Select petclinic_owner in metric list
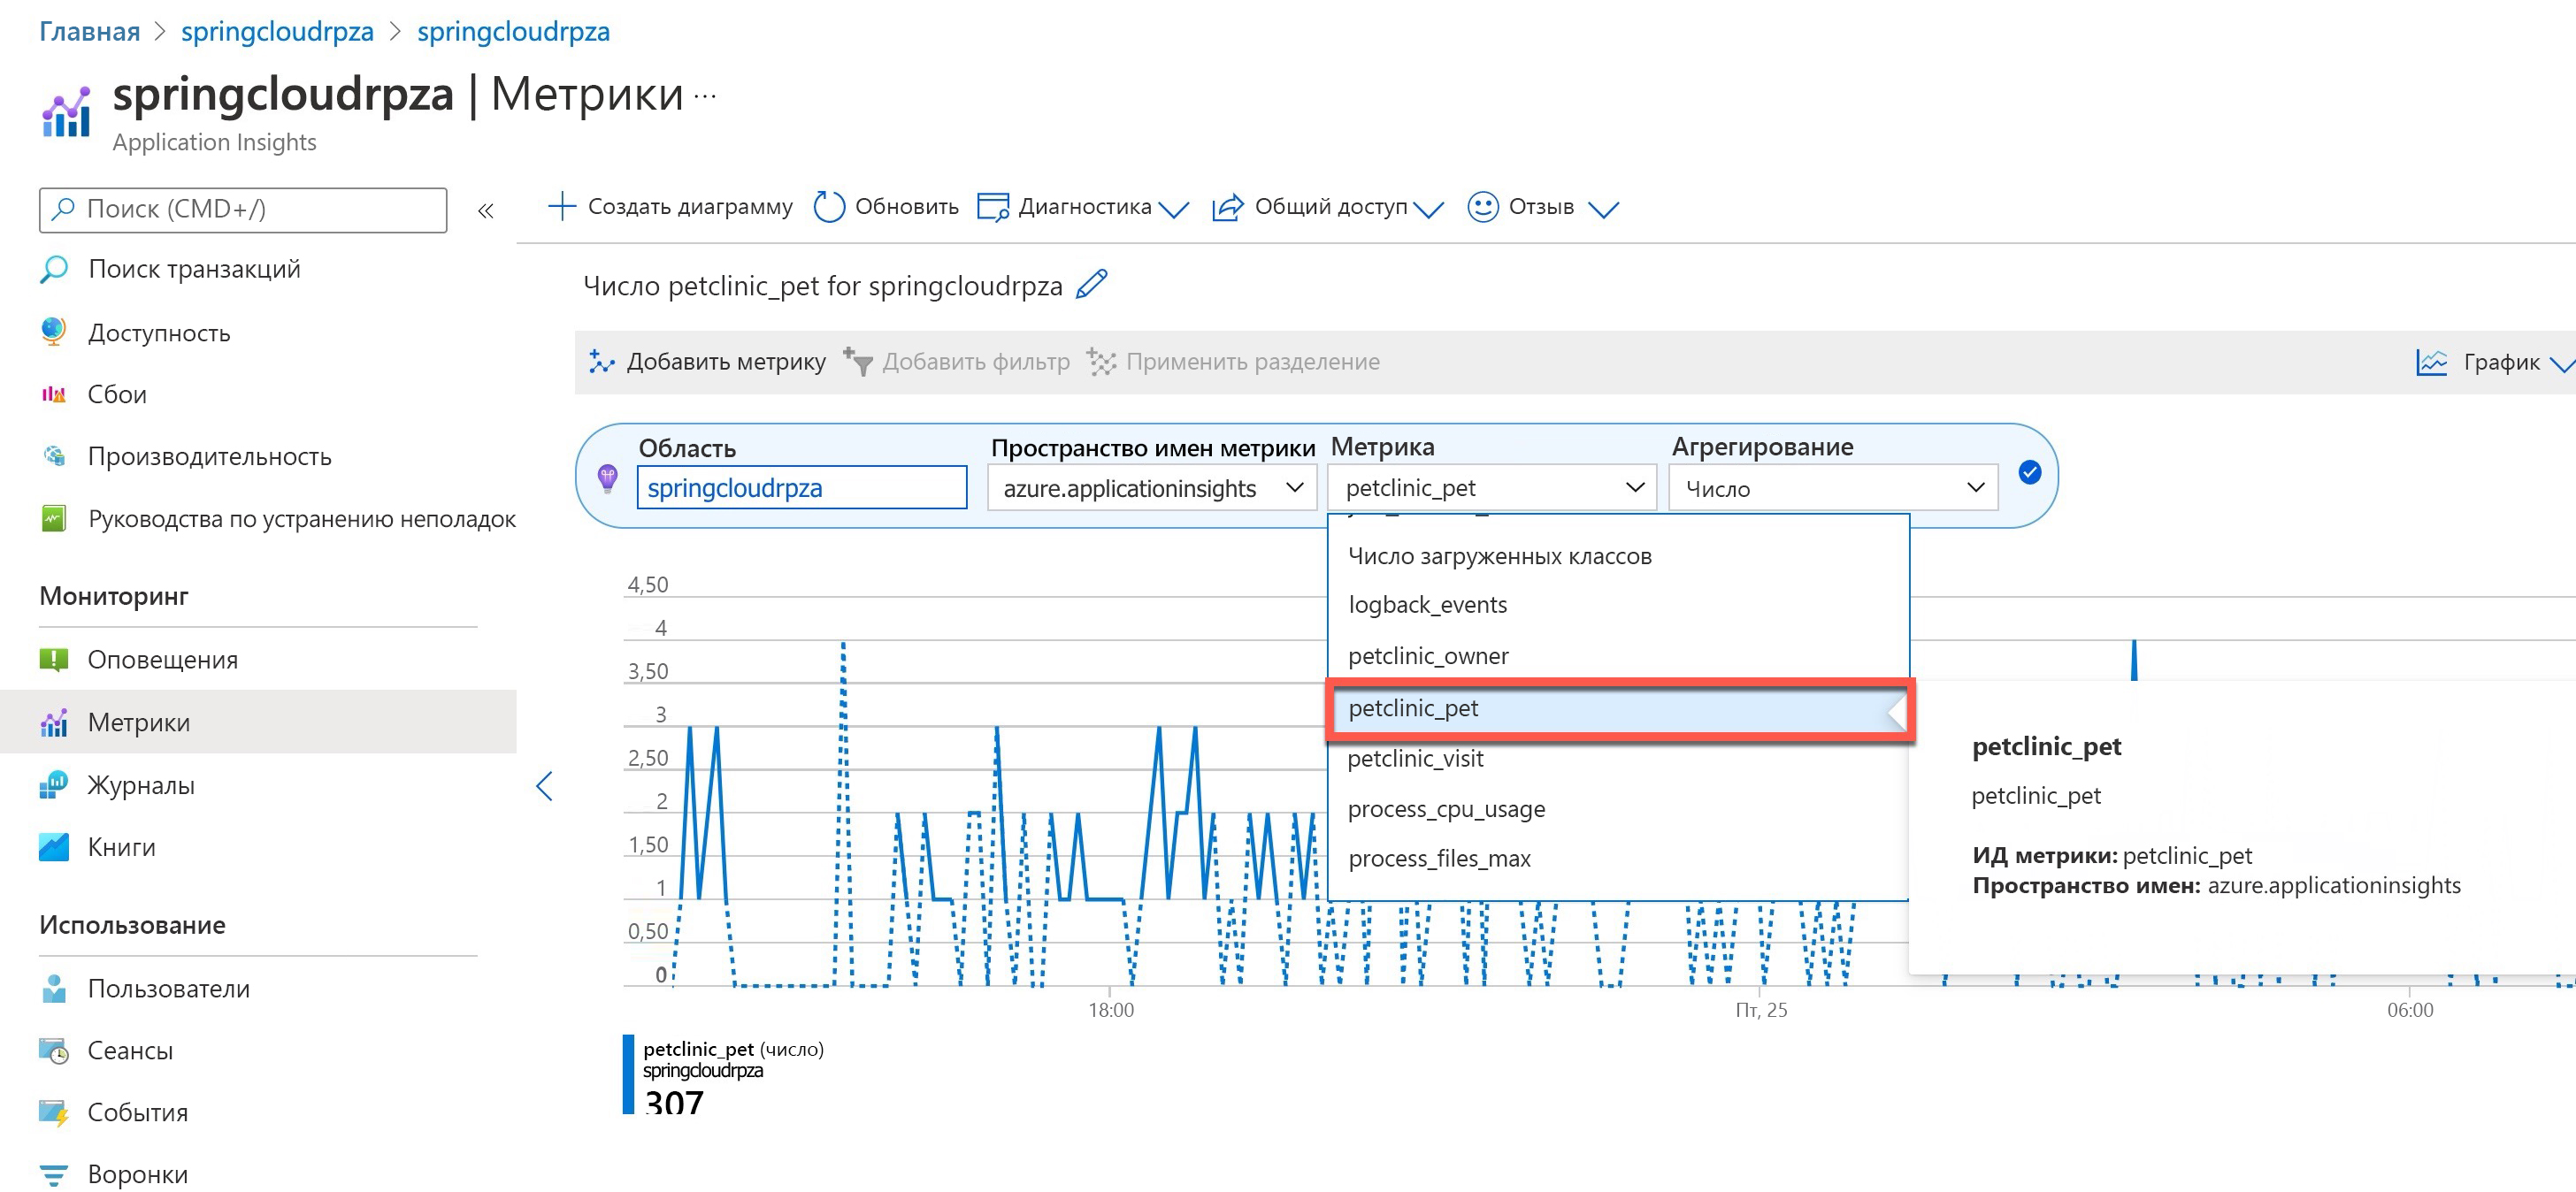Viewport: 2576px width, 1192px height. (1618, 656)
